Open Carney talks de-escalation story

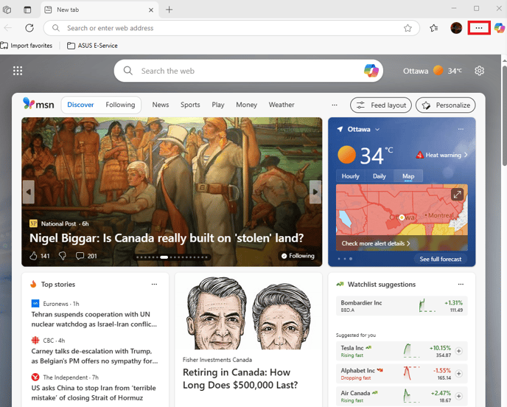pyautogui.click(x=95, y=356)
